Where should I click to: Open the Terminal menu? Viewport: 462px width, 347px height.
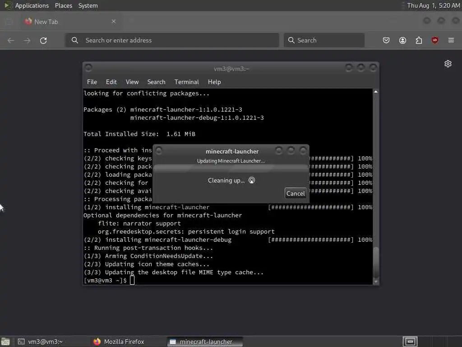(x=186, y=82)
